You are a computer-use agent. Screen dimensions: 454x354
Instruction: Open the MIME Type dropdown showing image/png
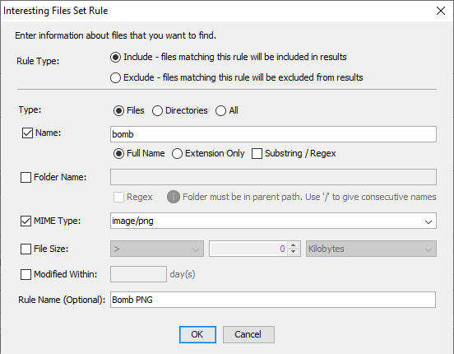coord(273,221)
